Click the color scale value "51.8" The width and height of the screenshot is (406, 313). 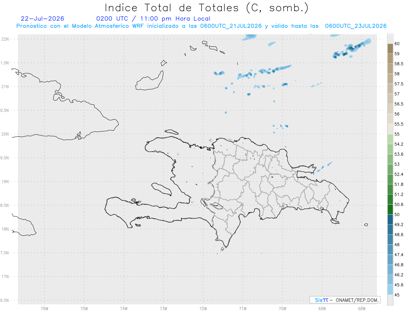(399, 185)
